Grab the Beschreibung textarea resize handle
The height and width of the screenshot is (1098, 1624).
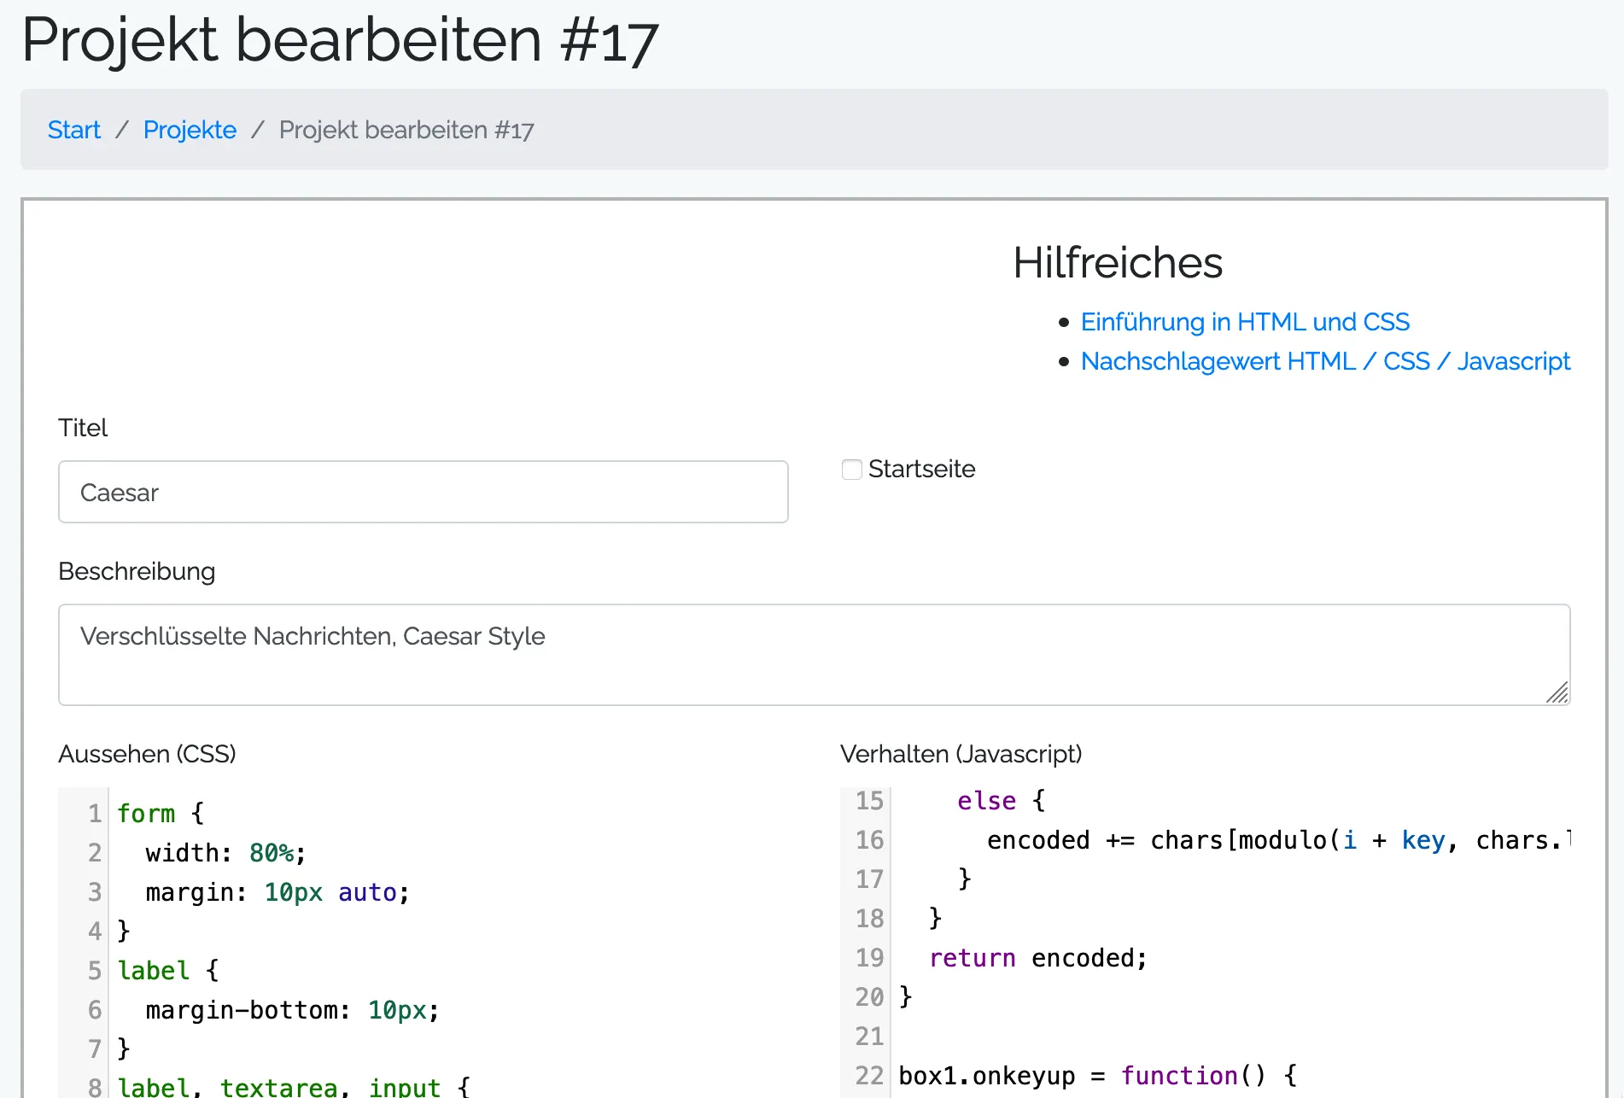click(x=1557, y=692)
